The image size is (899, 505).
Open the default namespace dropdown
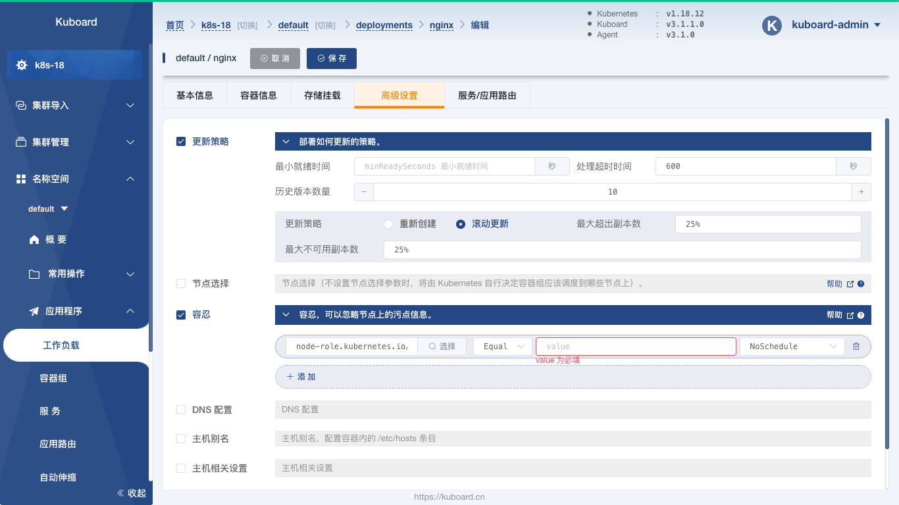click(48, 209)
